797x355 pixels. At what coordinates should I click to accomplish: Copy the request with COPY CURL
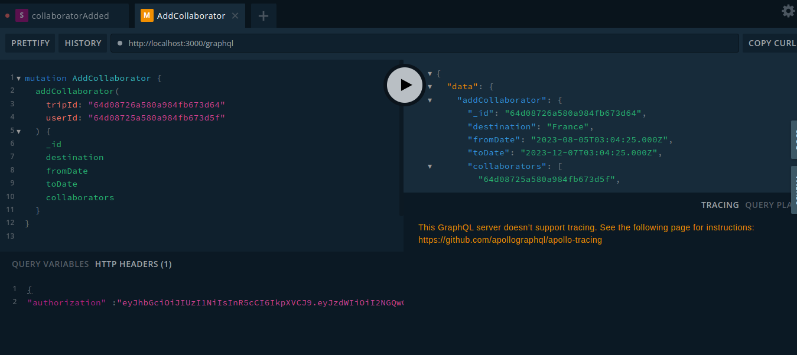click(770, 43)
